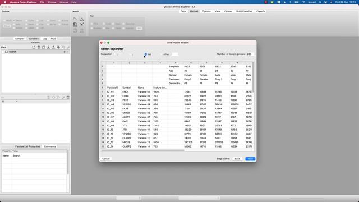Viewport: 359px width, 202px height.
Task: Open the dropdown below lower panel toolbar
Action: click(10, 102)
